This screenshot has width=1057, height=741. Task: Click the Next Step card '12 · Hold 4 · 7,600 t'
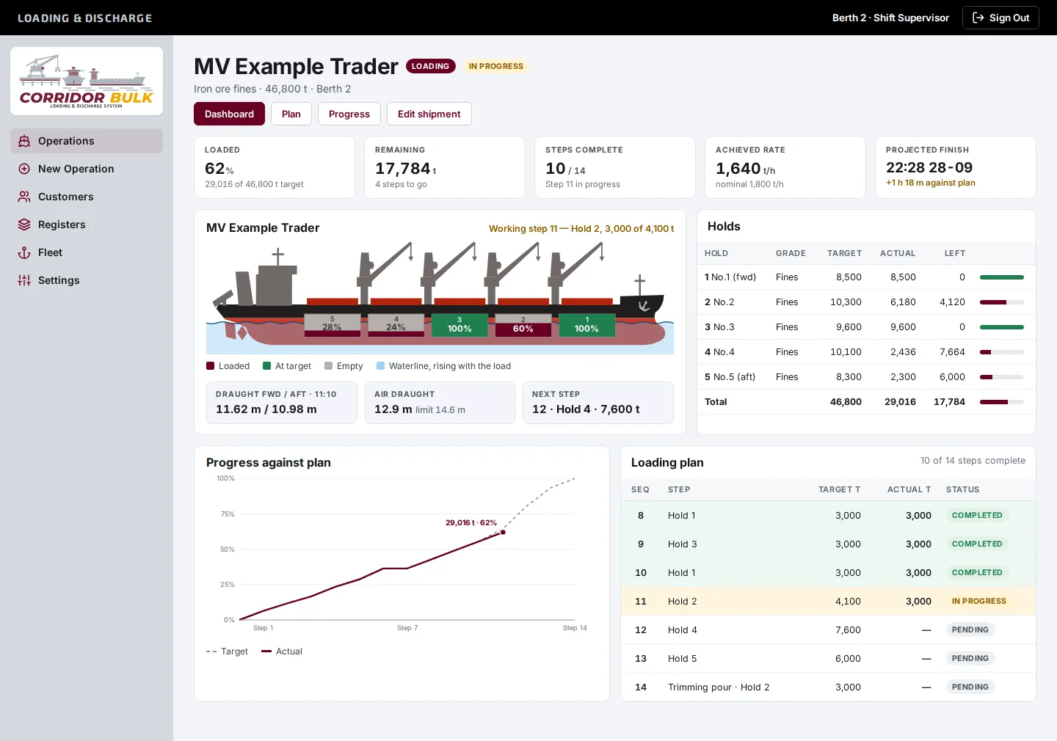click(x=598, y=403)
